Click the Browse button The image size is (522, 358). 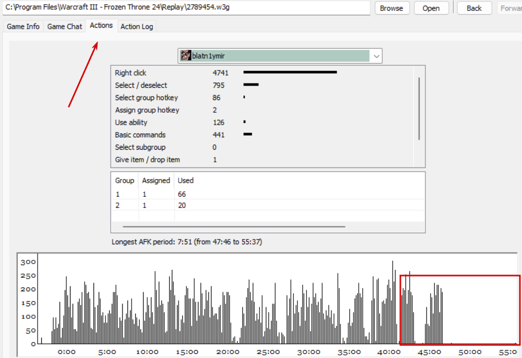point(391,8)
